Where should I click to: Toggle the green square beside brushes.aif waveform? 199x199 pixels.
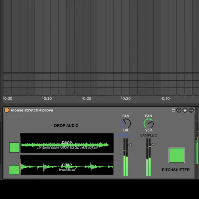coord(14,169)
